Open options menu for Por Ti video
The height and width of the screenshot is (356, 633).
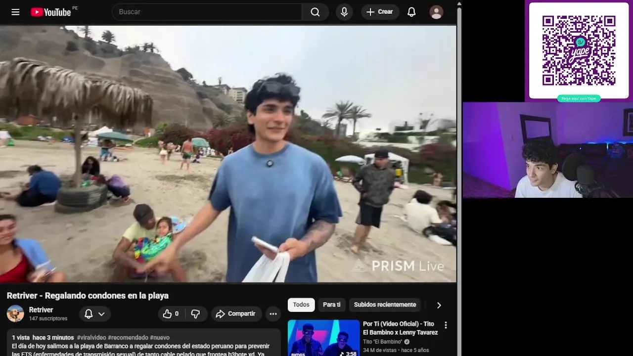coord(446,325)
